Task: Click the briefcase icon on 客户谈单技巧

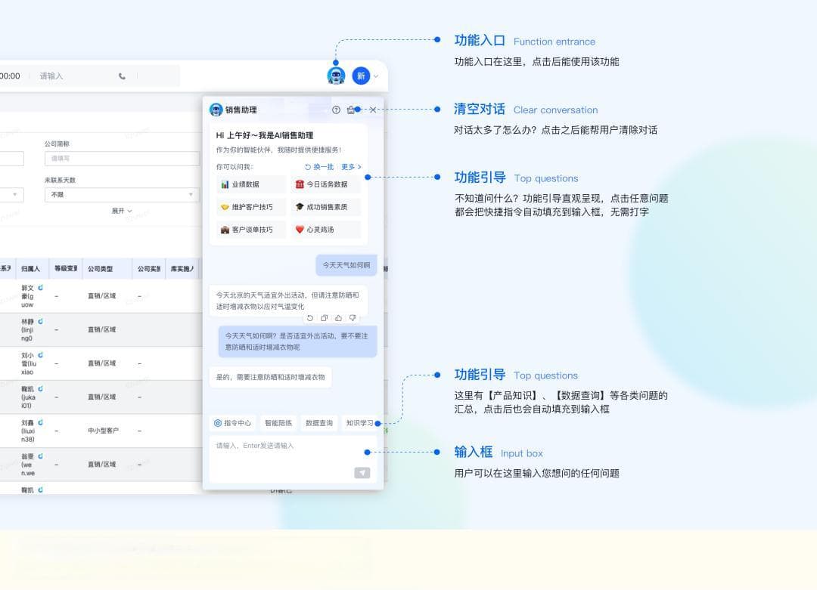Action: [x=225, y=230]
